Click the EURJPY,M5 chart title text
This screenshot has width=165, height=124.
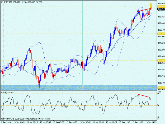[7, 2]
